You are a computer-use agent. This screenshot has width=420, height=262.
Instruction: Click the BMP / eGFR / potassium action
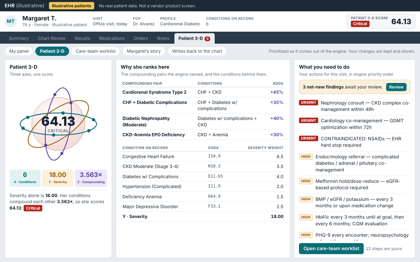[355, 203]
